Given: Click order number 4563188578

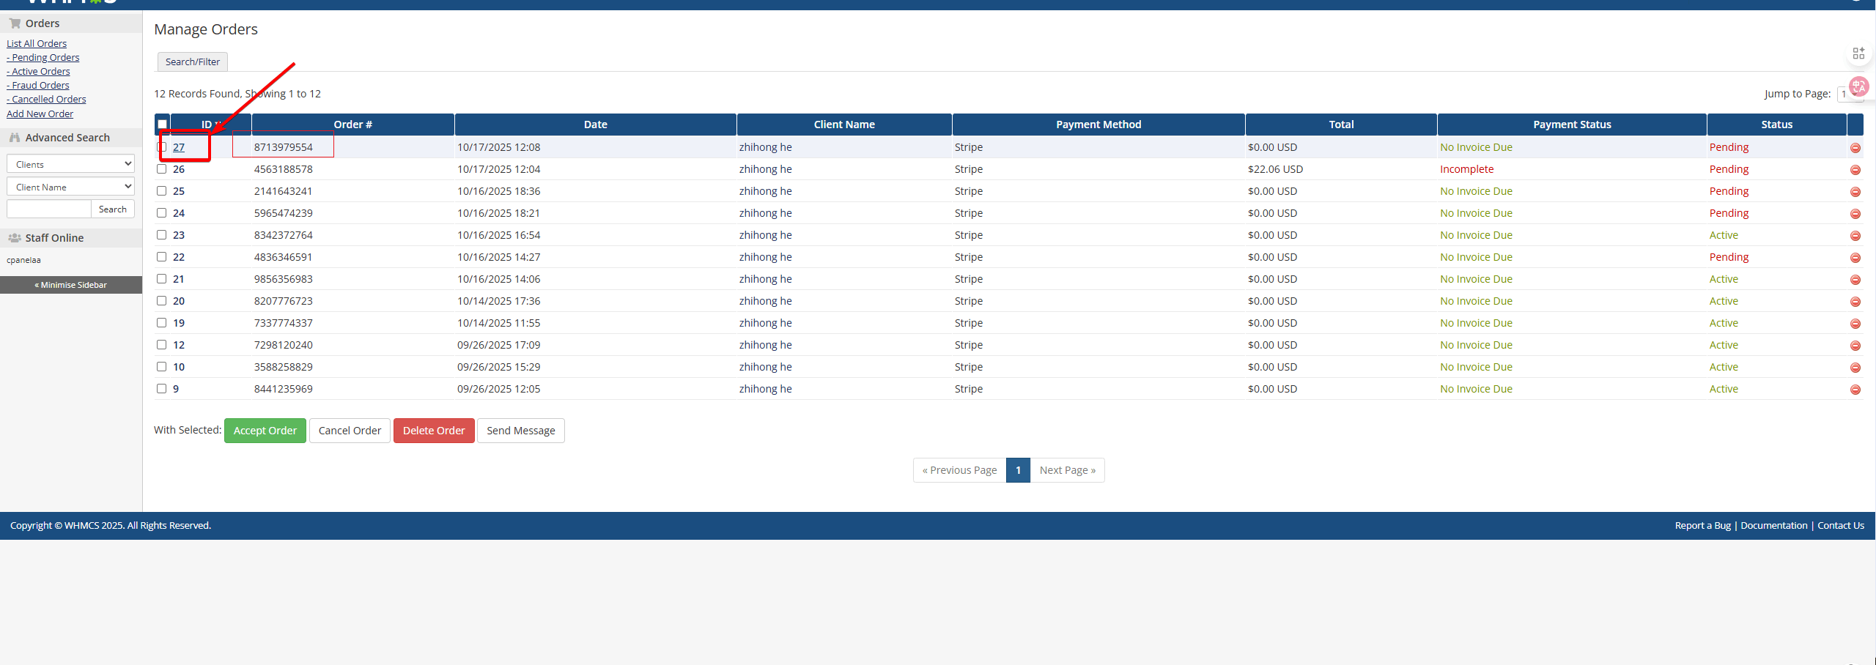Looking at the screenshot, I should pyautogui.click(x=284, y=169).
